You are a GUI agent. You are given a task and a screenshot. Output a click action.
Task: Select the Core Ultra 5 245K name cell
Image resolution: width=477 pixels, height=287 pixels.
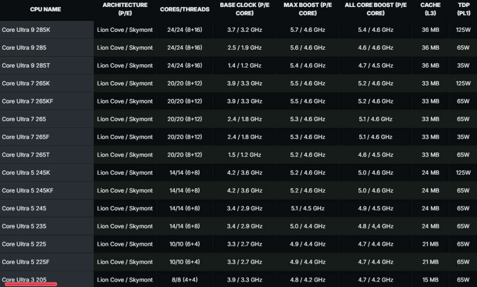[x=26, y=173]
